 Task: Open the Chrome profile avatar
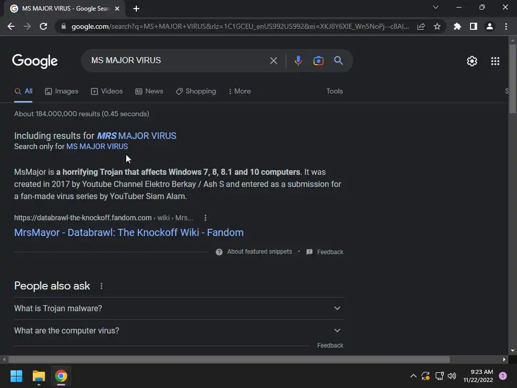coord(490,26)
